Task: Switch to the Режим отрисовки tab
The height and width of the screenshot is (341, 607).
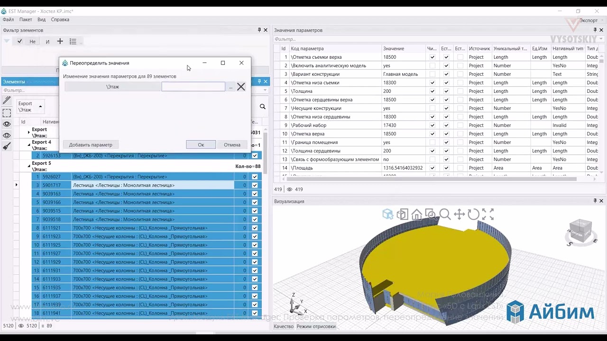Action: (x=316, y=326)
